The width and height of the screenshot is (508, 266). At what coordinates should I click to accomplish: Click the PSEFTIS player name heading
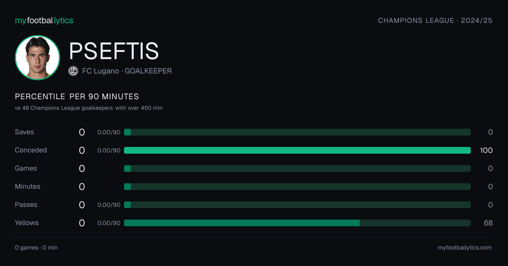[x=114, y=51]
